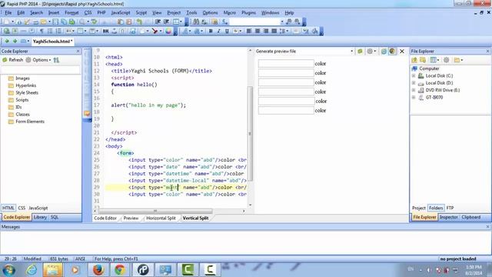Viewport: 492px width, 277px height.
Task: Open the Plugins menu
Action: 248,13
